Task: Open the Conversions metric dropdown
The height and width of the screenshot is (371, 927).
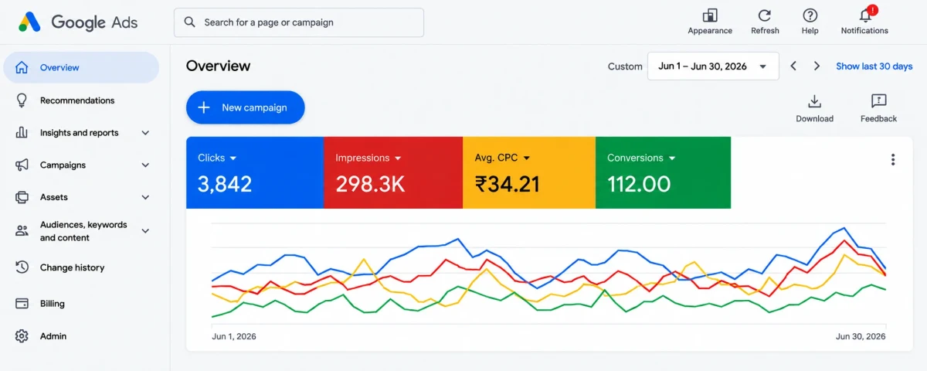Action: [x=672, y=158]
